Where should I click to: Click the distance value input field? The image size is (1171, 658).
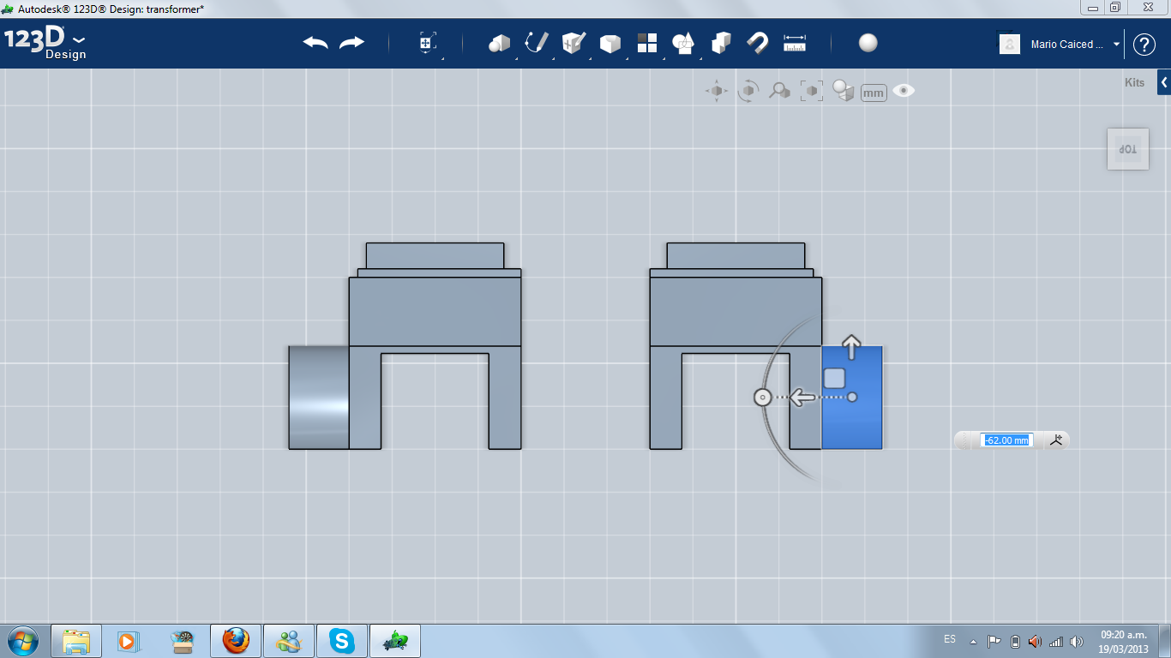[x=1006, y=440]
